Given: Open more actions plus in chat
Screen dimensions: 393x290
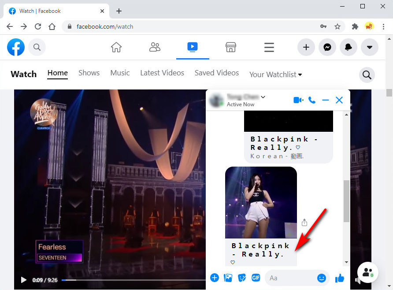Looking at the screenshot, I should pos(215,278).
